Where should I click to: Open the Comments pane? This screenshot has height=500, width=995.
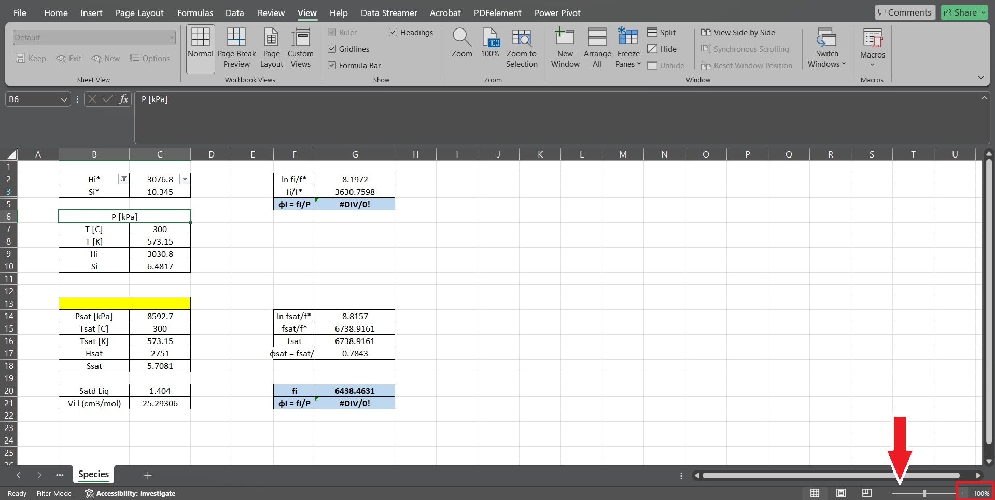pos(905,12)
